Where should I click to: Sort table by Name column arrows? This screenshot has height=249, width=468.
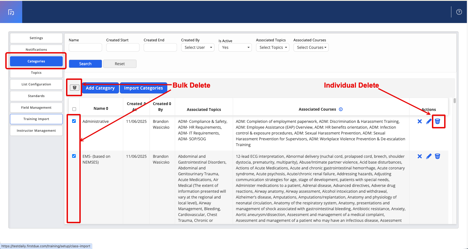(107, 108)
